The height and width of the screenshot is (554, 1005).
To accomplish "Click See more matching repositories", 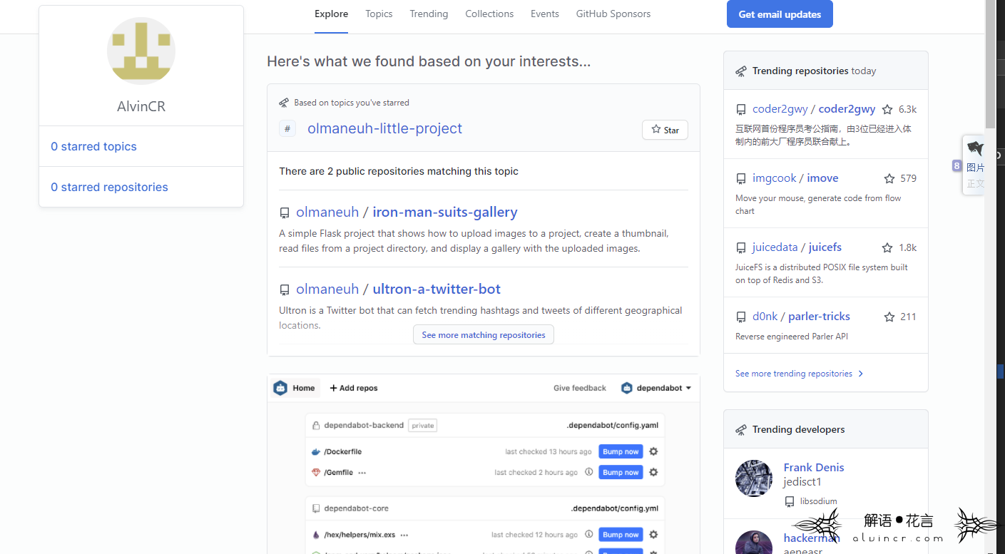I will tap(484, 334).
